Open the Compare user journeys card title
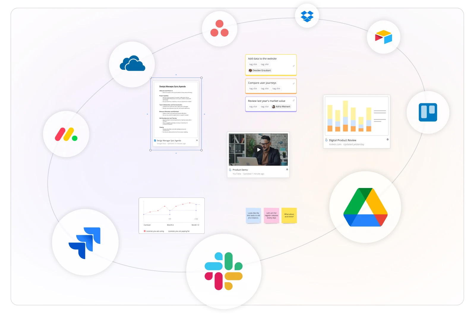Viewport: 474px width, 316px height. 262,83
